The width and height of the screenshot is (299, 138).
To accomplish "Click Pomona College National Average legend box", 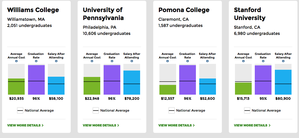I will pyautogui.click(x=171, y=111).
